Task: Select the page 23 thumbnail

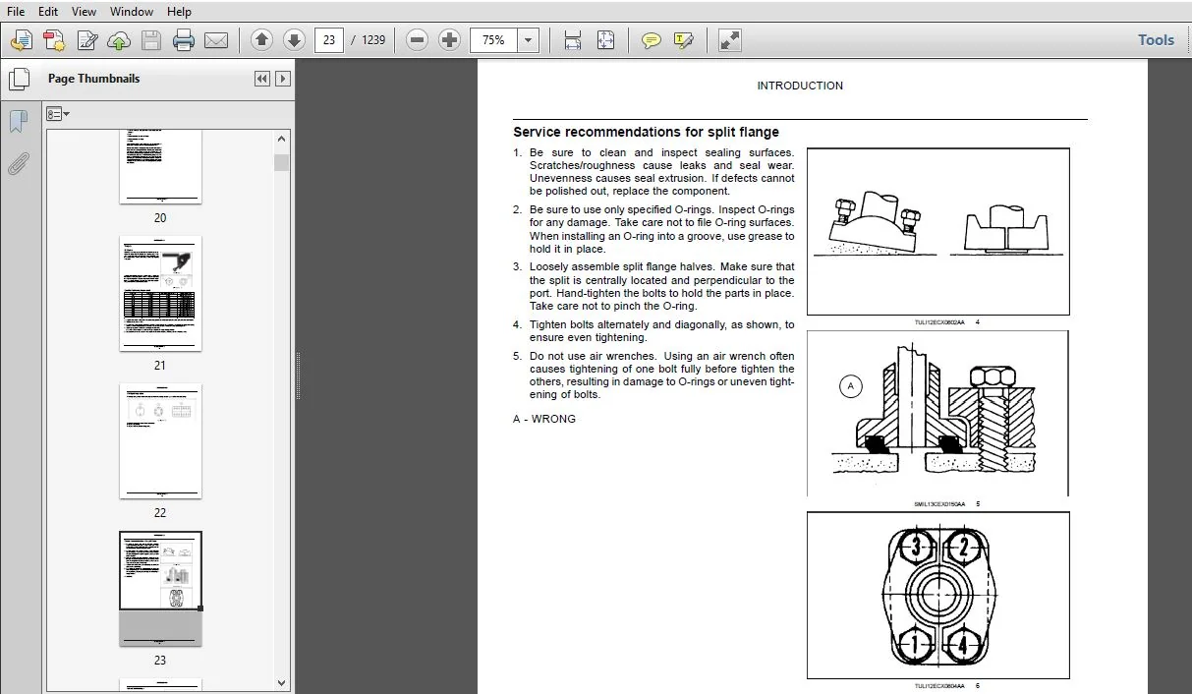Action: 160,589
